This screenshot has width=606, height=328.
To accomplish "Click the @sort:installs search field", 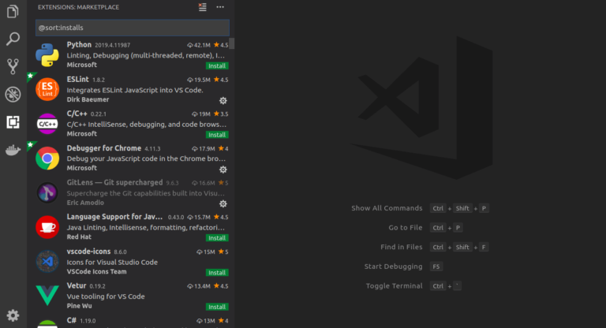I will tap(133, 28).
